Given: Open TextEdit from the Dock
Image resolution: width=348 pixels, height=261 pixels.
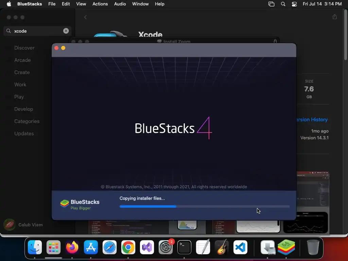Looking at the screenshot, I should (x=203, y=247).
